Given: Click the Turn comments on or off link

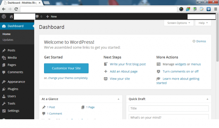Looking at the screenshot, I should click(180, 71).
